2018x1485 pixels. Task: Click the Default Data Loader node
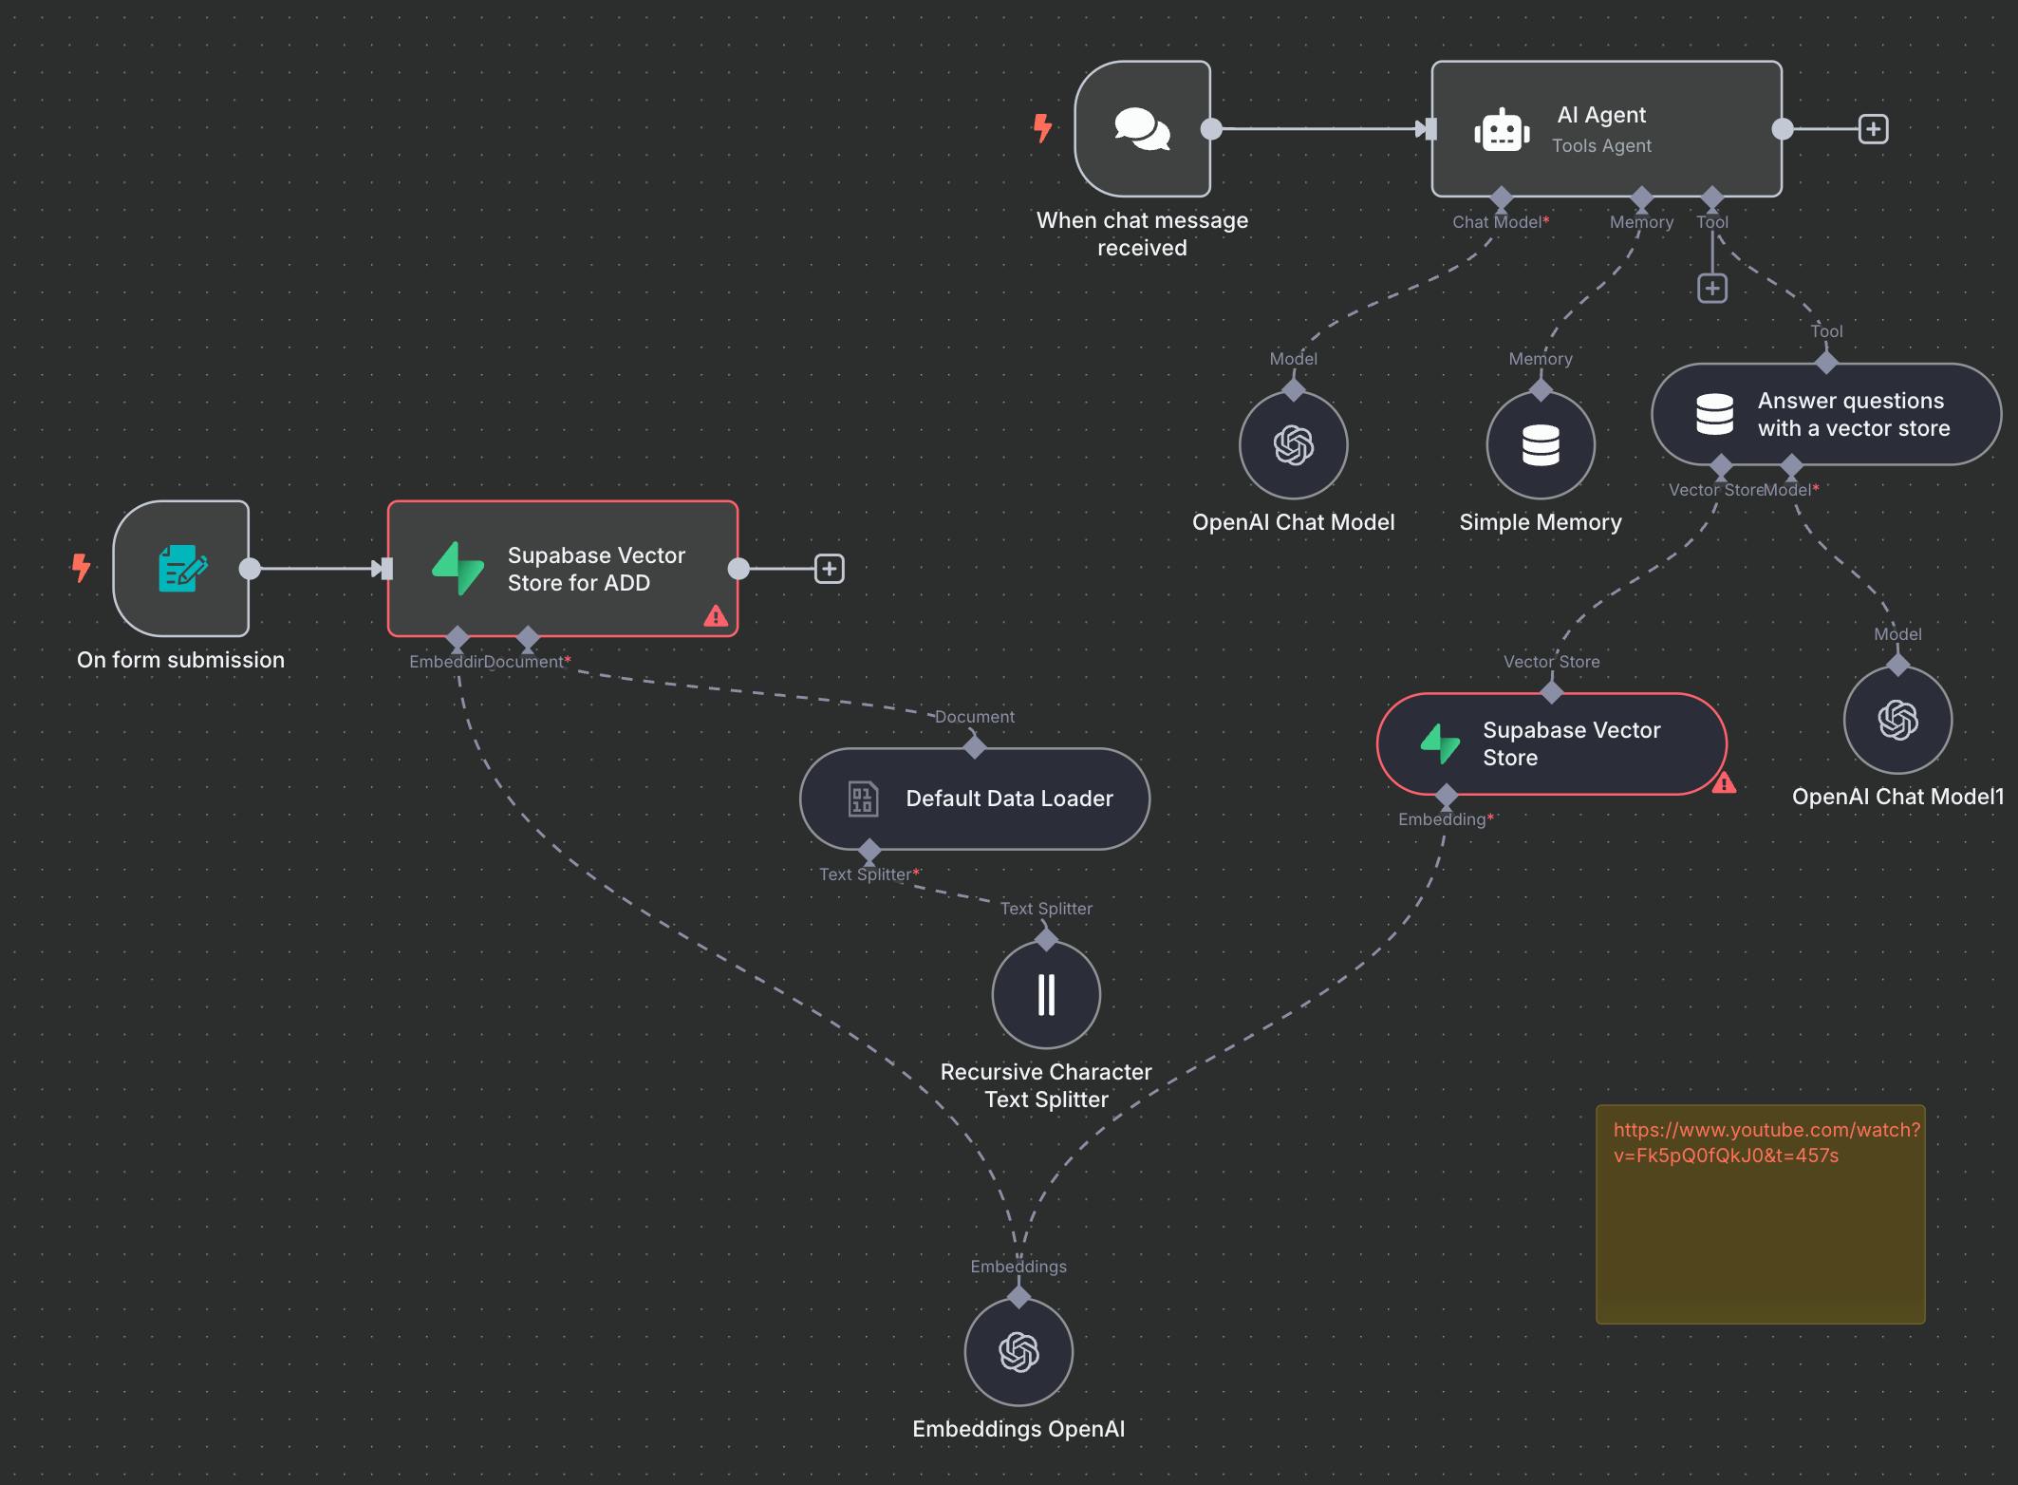[975, 799]
